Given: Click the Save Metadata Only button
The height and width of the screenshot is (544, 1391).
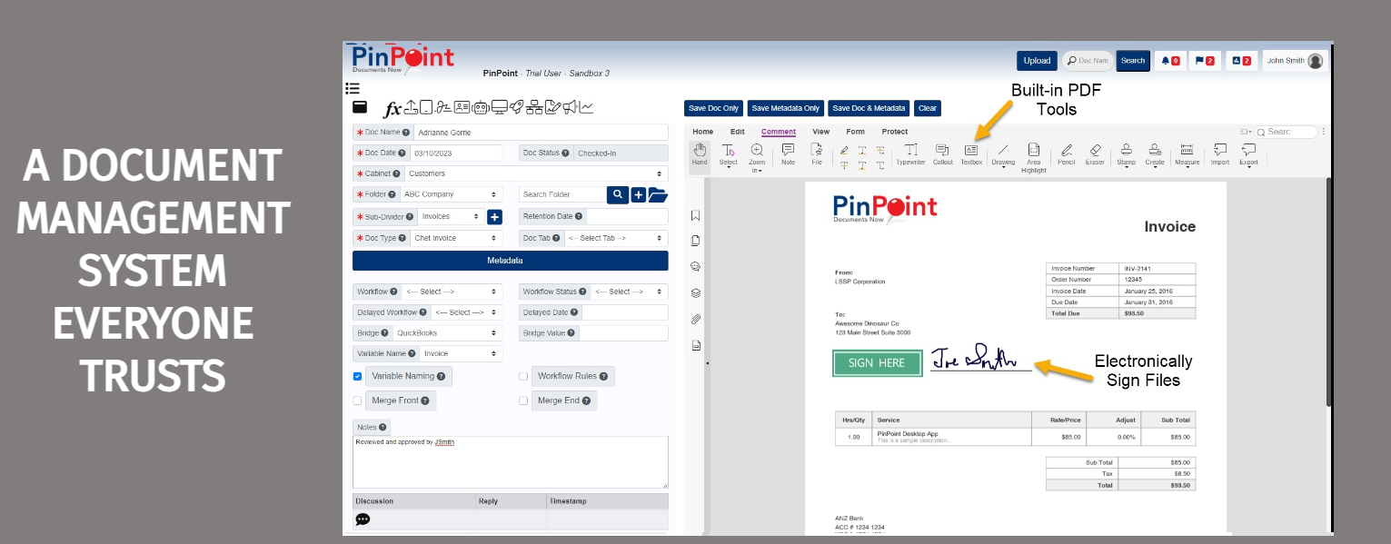Looking at the screenshot, I should (786, 108).
